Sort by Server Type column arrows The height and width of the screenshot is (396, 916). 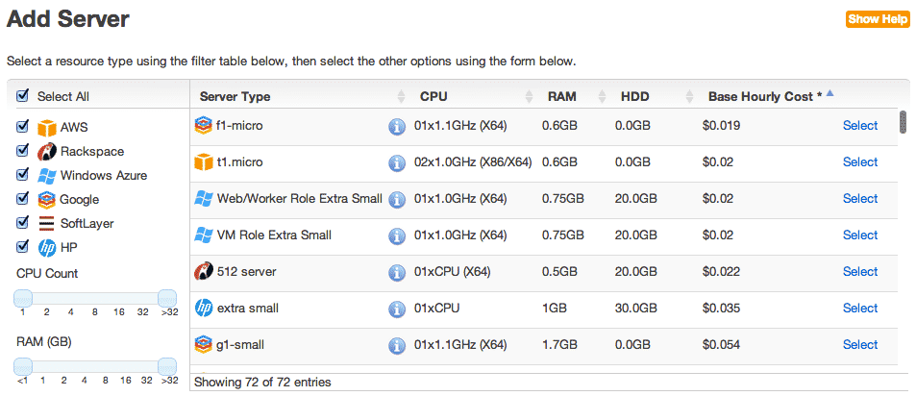click(402, 97)
